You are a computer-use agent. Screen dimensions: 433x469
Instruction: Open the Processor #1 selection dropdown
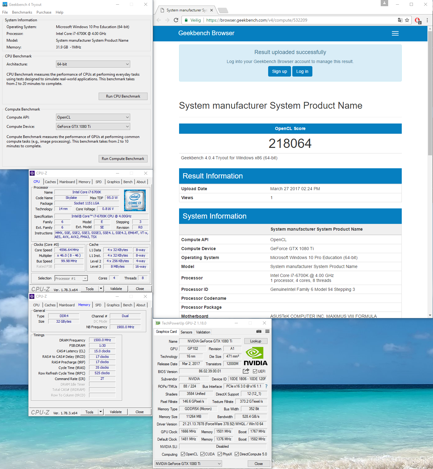click(71, 278)
